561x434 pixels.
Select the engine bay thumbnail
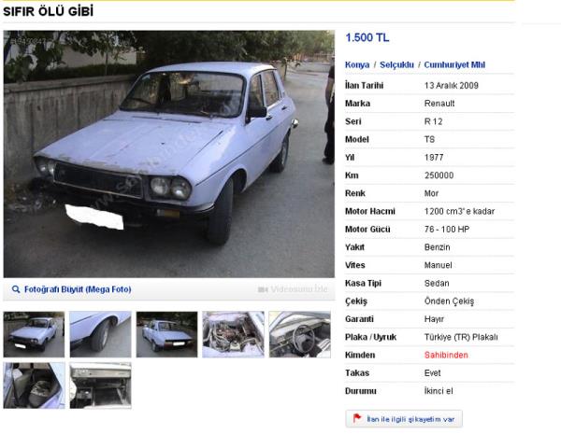tap(233, 334)
